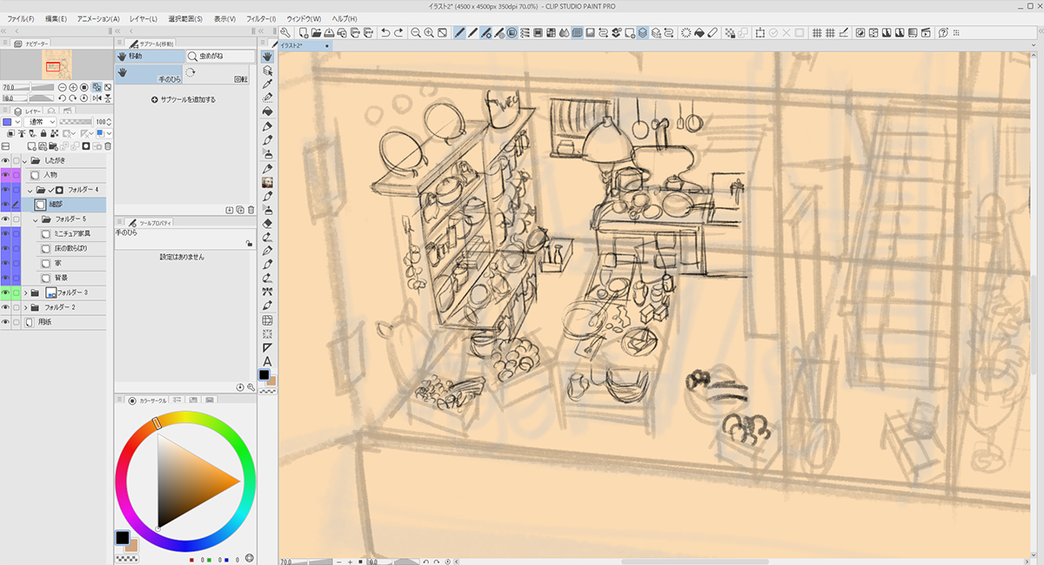Open the blending mode dropdown showing 通常
This screenshot has height=565, width=1044.
[x=38, y=122]
